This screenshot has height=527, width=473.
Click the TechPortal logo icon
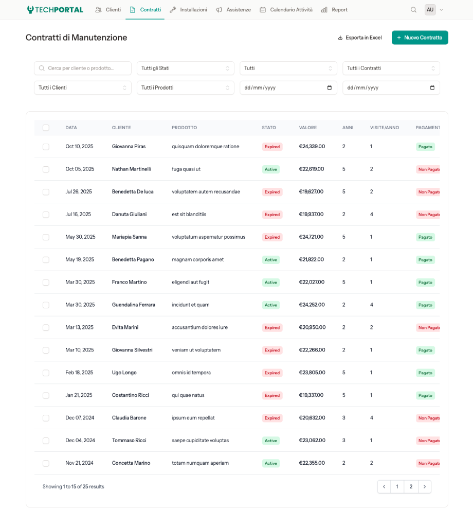(x=30, y=9)
